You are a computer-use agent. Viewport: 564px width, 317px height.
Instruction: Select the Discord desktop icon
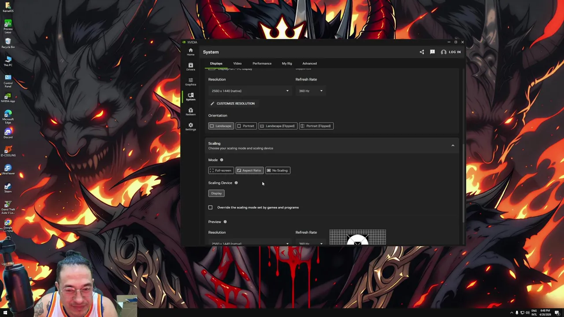click(8, 133)
